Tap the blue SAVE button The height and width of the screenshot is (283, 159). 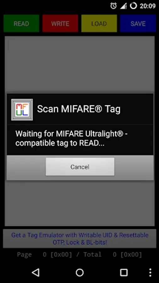138,24
